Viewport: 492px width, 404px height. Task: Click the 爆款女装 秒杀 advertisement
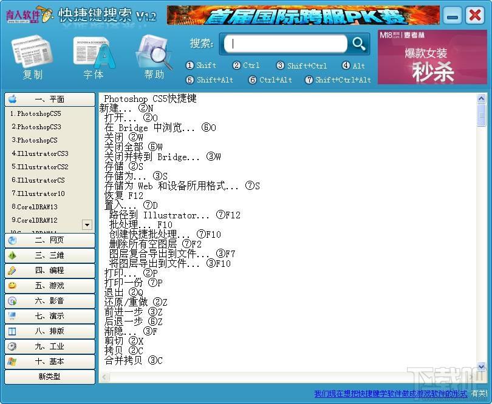432,57
